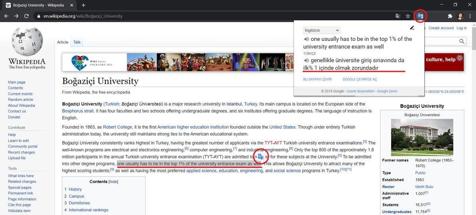Click the pencil edit icon in translate popup

412,28
